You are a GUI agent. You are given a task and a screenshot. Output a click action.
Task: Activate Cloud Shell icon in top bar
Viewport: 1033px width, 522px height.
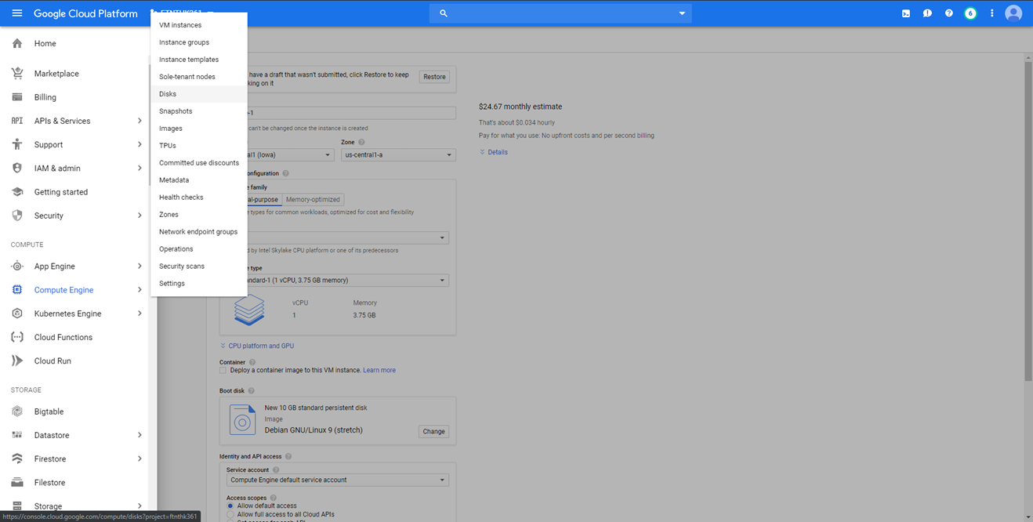coord(906,13)
